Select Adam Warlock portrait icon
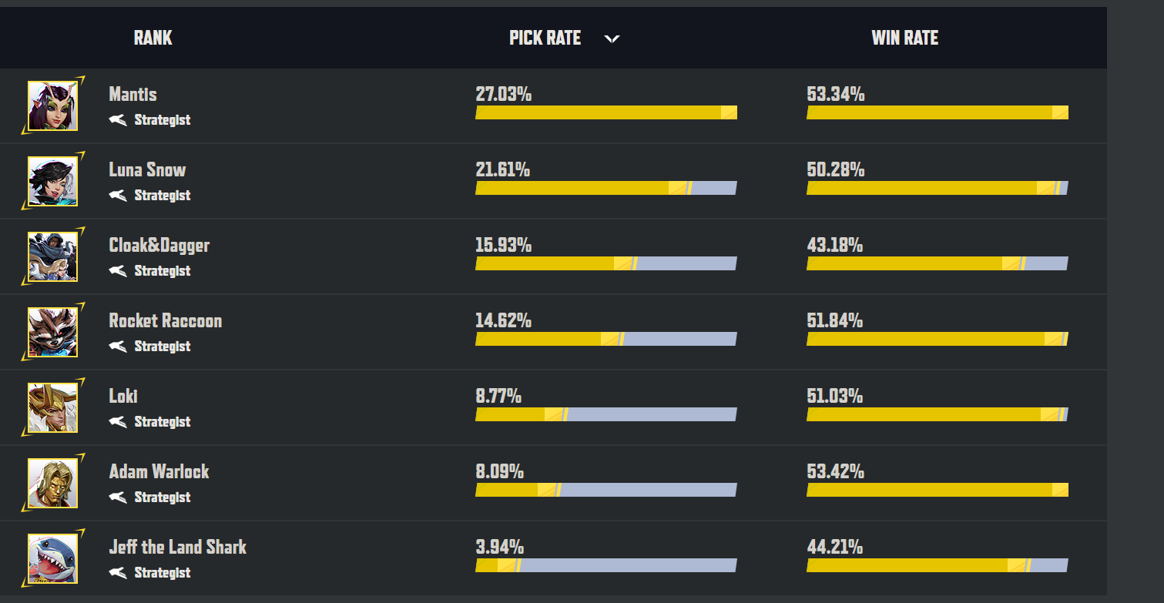The width and height of the screenshot is (1164, 603). (52, 483)
